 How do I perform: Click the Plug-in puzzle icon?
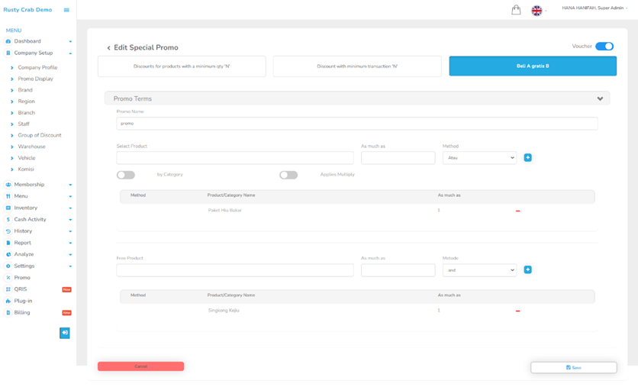point(8,301)
